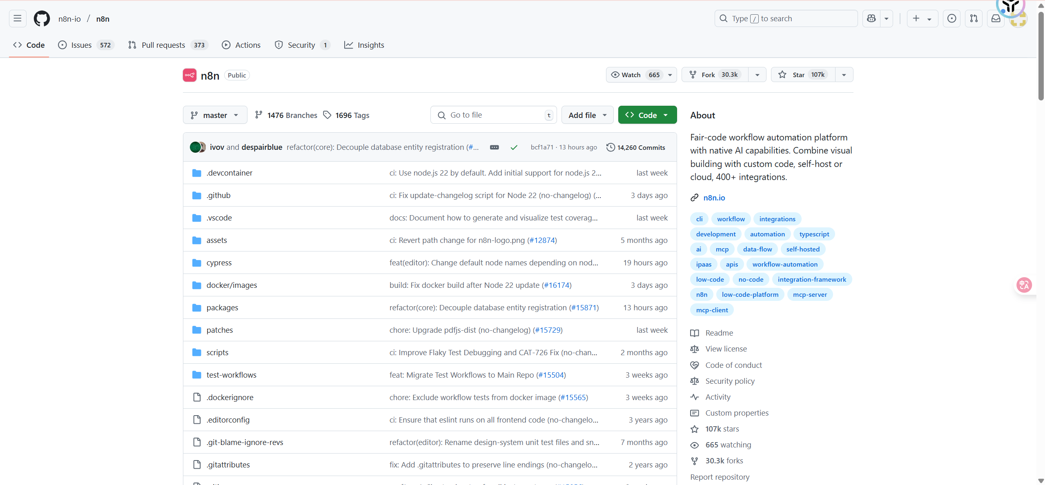
Task: Click the user avatar of ivov
Action: point(195,147)
